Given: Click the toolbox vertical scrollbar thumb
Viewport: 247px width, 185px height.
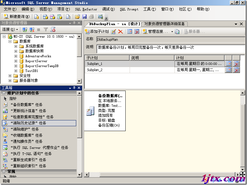Looking at the screenshot, I should pos(80,117).
